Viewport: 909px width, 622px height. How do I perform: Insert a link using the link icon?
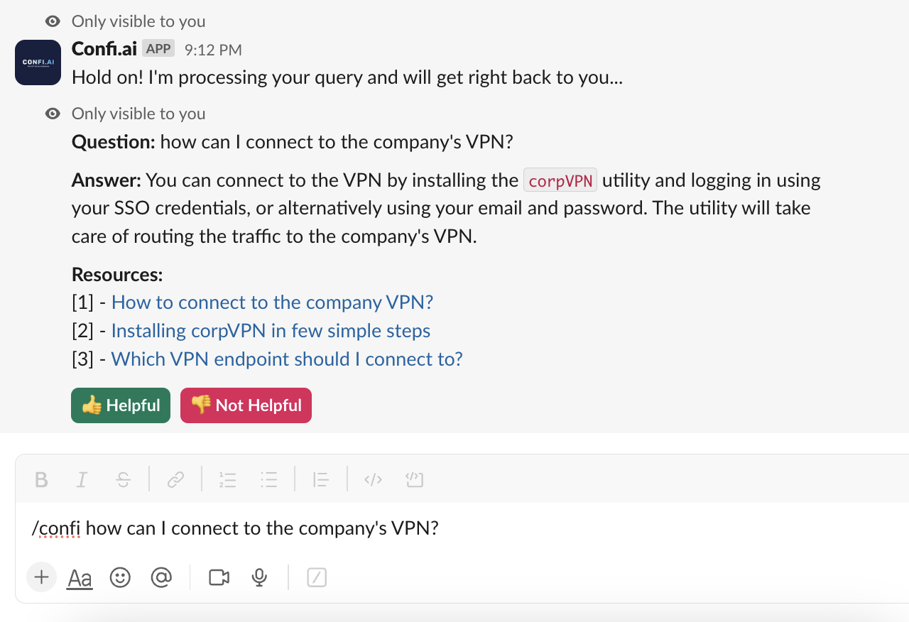(x=175, y=479)
